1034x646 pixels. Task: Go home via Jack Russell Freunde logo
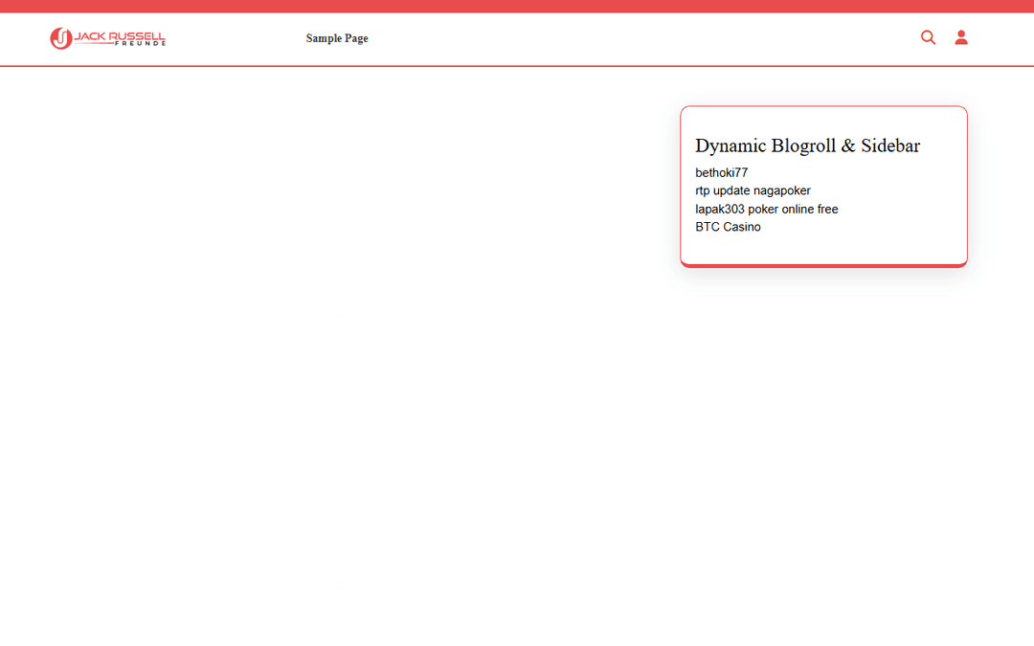pos(107,38)
